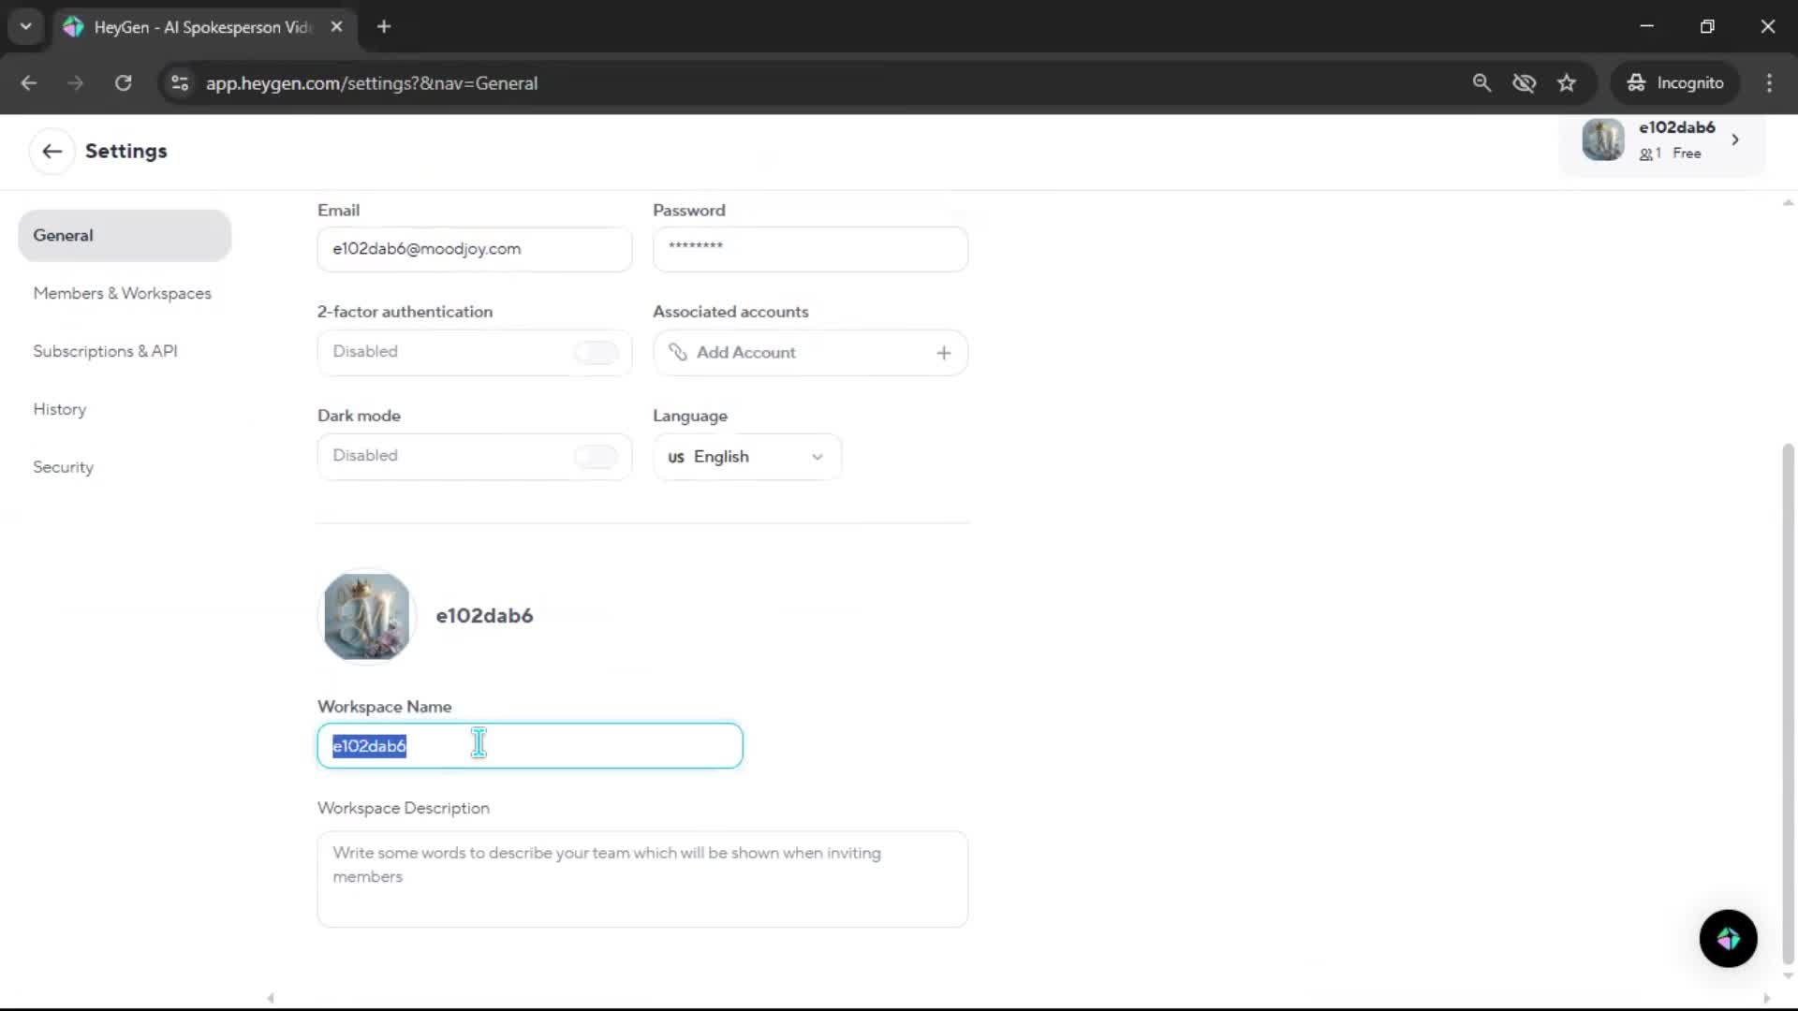Click the Workspace Description text area
1798x1011 pixels.
tap(642, 878)
